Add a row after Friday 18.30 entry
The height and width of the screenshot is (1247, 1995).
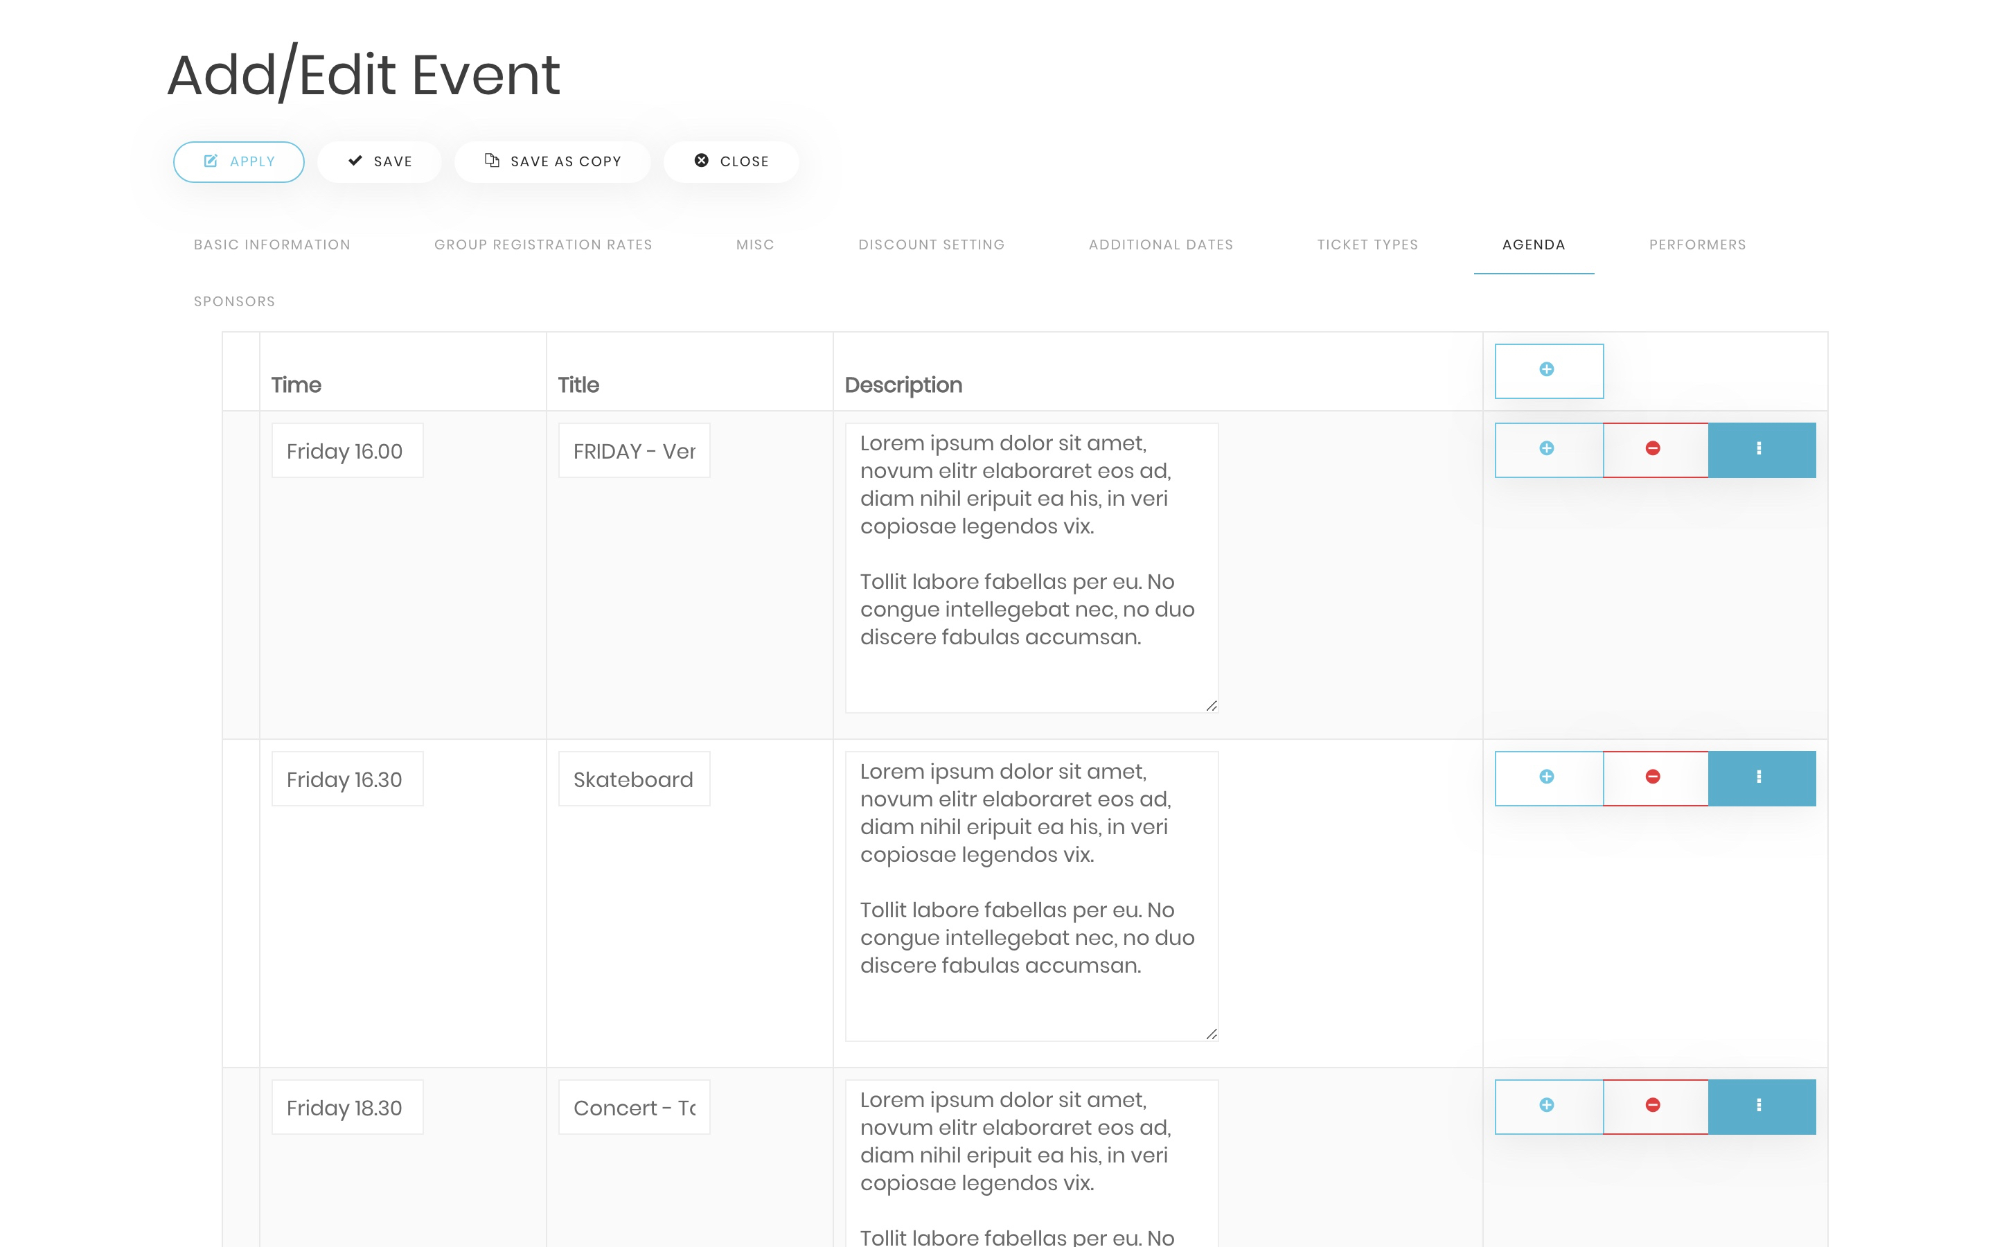pyautogui.click(x=1548, y=1106)
